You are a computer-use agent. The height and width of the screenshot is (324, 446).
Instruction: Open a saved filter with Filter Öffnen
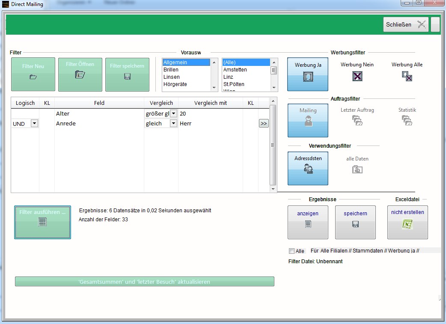(x=80, y=74)
